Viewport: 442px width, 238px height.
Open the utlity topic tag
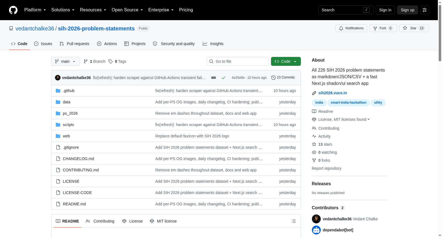point(378,103)
